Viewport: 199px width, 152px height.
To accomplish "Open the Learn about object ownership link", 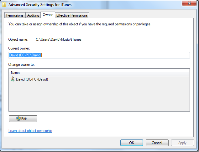I will pos(30,131).
